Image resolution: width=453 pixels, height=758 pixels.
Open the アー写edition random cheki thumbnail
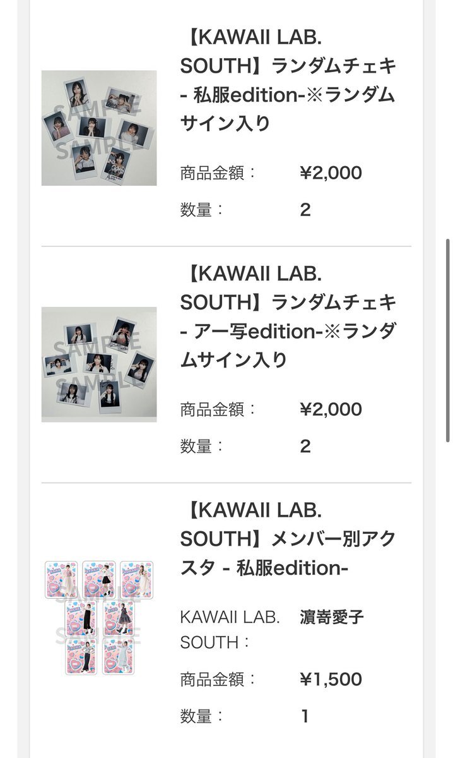[x=99, y=364]
